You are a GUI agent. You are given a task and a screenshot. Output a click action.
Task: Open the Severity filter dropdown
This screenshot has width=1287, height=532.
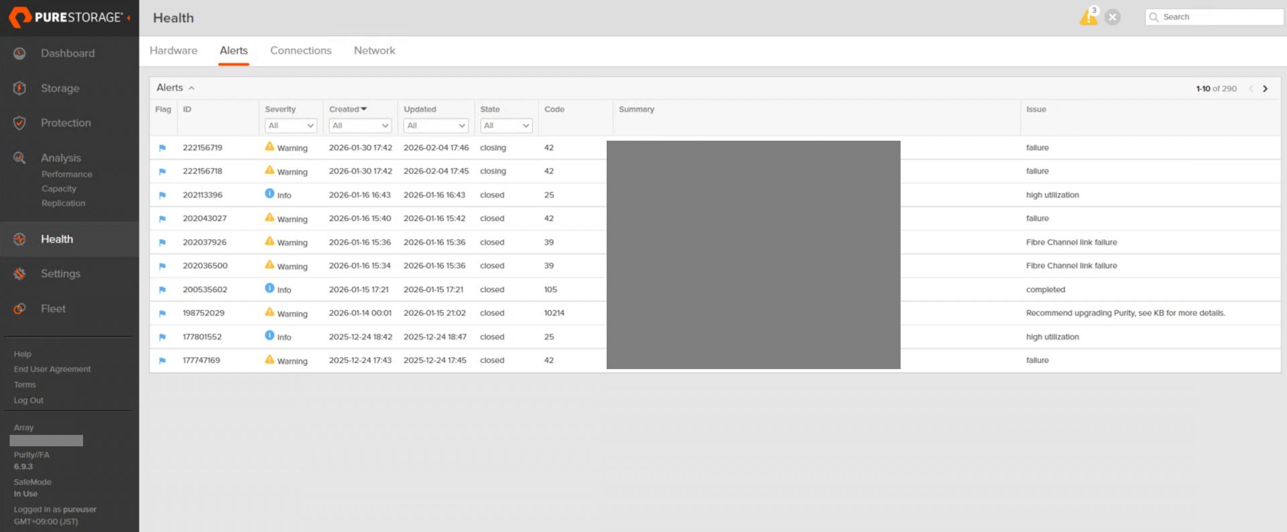pos(290,126)
